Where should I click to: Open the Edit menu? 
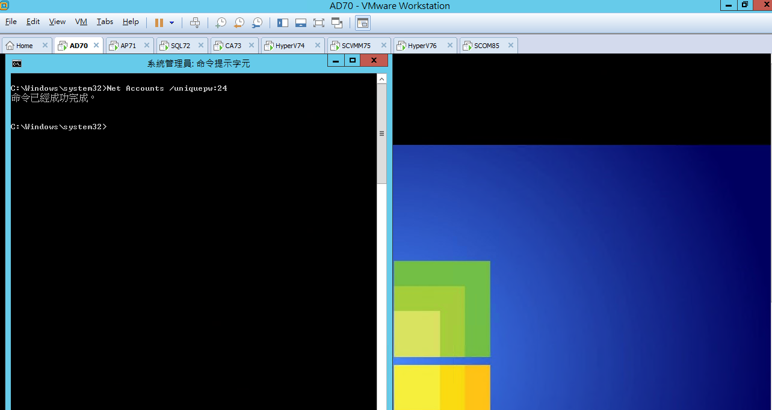click(33, 22)
